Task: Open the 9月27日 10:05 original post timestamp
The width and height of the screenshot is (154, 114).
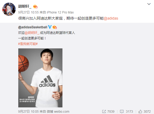Action: (x=28, y=112)
